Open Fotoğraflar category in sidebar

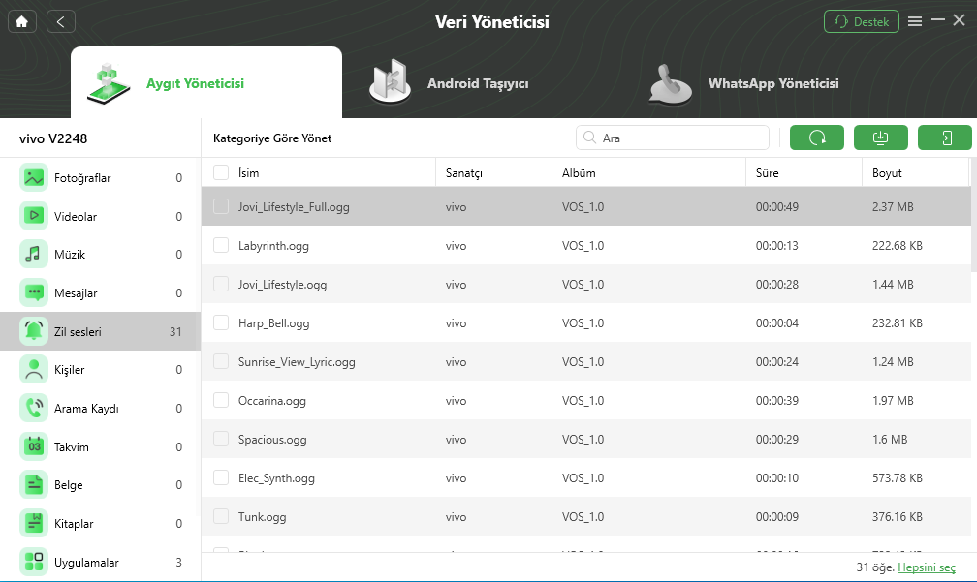tap(82, 178)
